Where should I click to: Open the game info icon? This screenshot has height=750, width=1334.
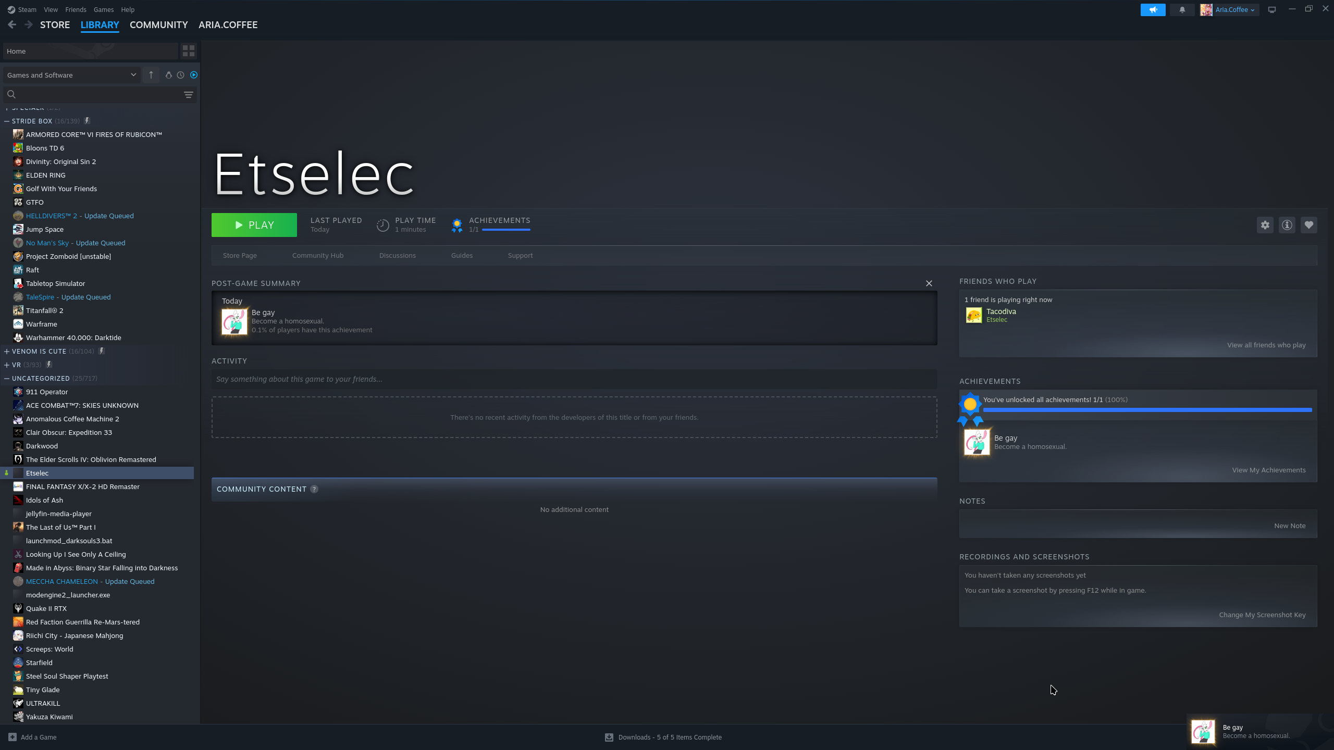(x=1287, y=225)
